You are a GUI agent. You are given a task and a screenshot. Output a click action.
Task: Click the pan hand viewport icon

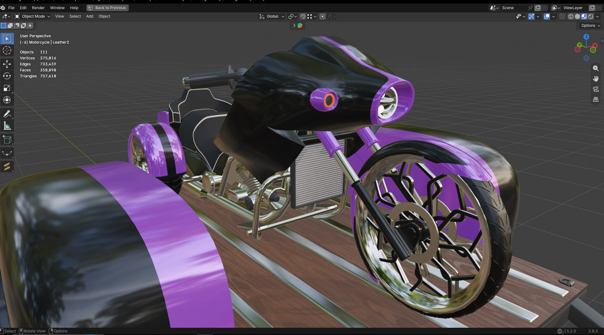click(596, 79)
